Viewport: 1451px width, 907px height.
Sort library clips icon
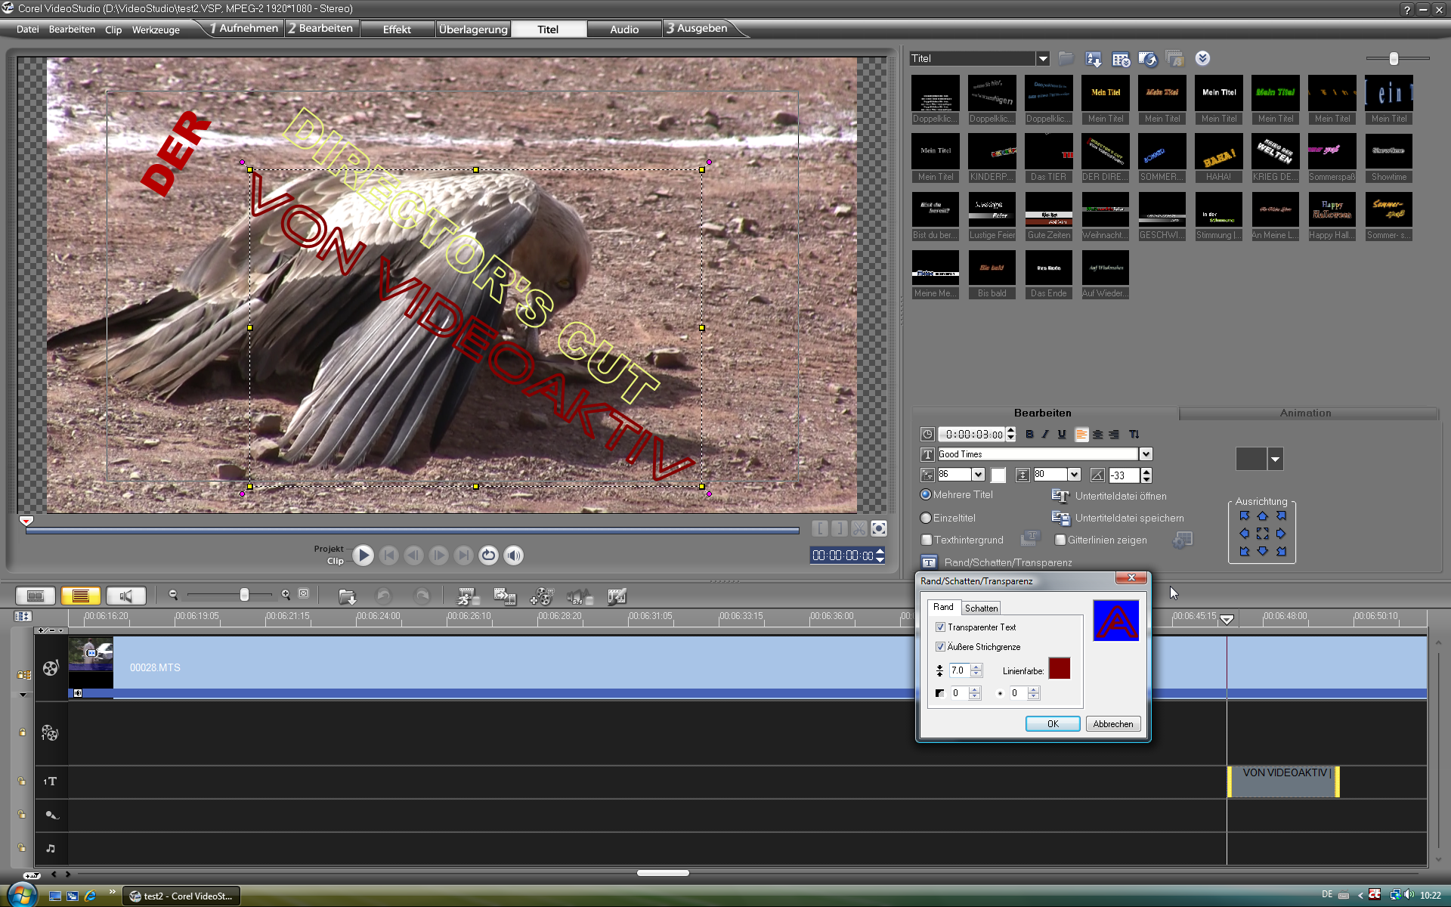coord(1094,58)
